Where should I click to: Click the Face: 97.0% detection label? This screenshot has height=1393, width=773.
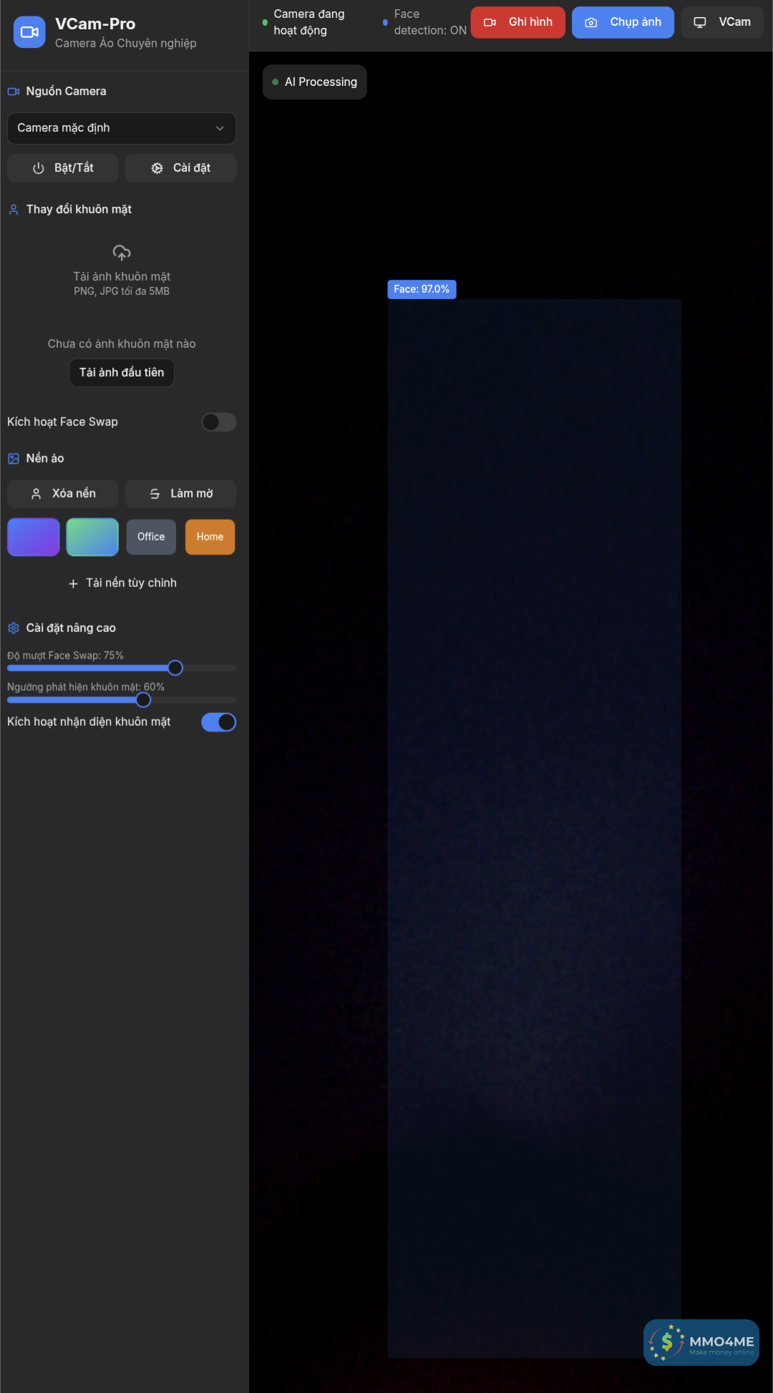click(x=422, y=289)
